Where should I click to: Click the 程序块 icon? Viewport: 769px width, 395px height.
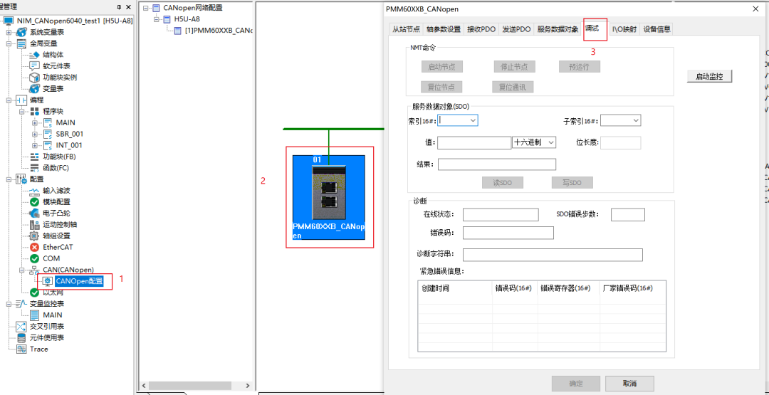click(34, 111)
